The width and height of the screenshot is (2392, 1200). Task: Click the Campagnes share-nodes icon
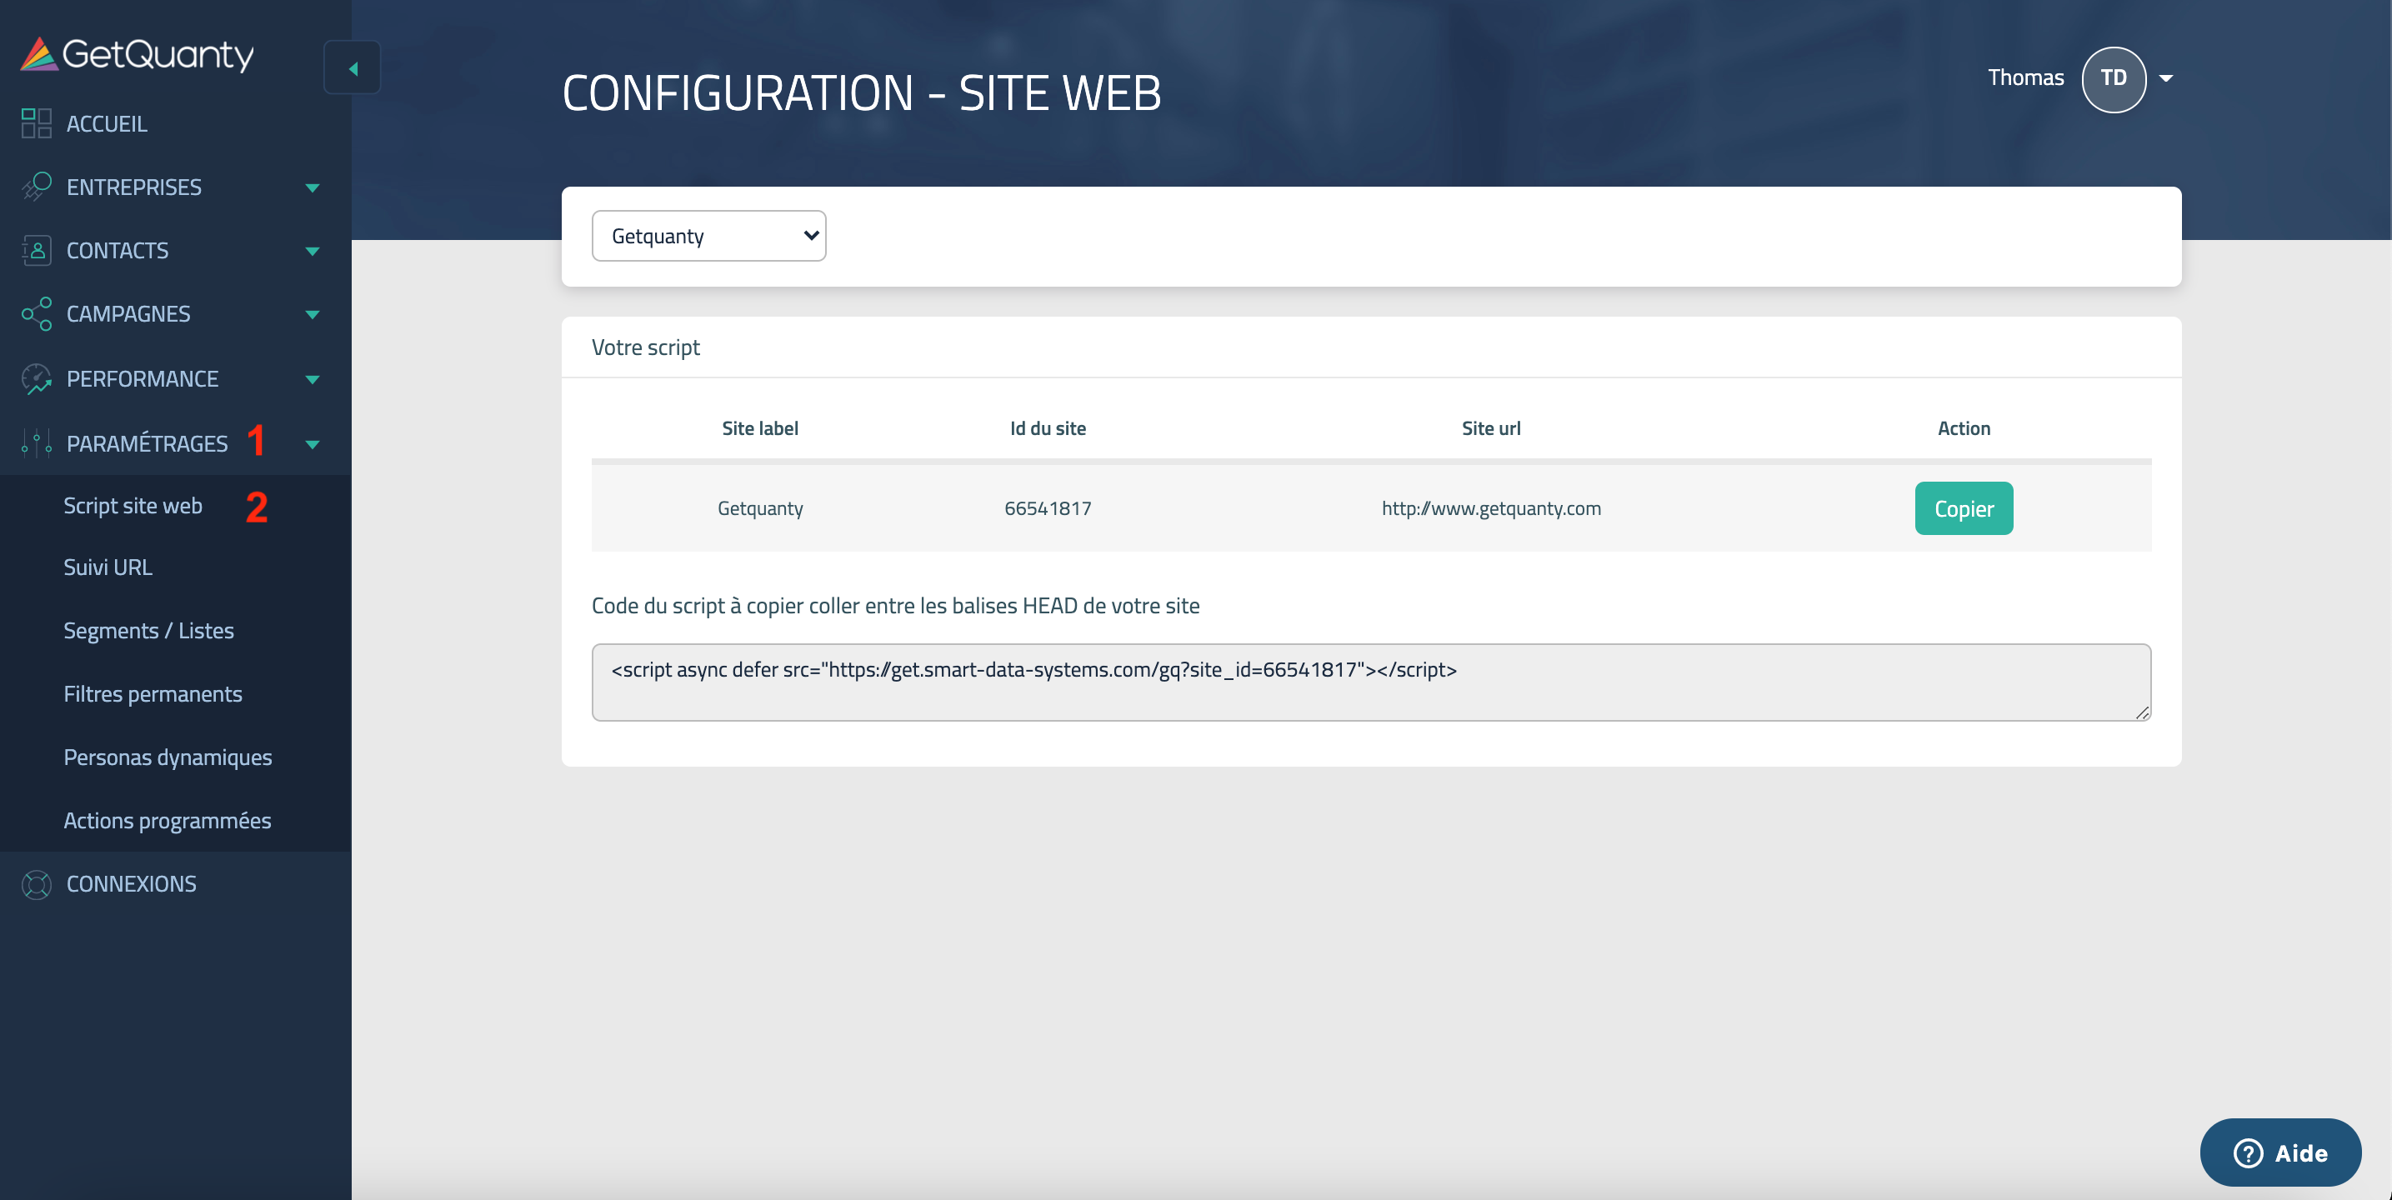click(x=36, y=314)
